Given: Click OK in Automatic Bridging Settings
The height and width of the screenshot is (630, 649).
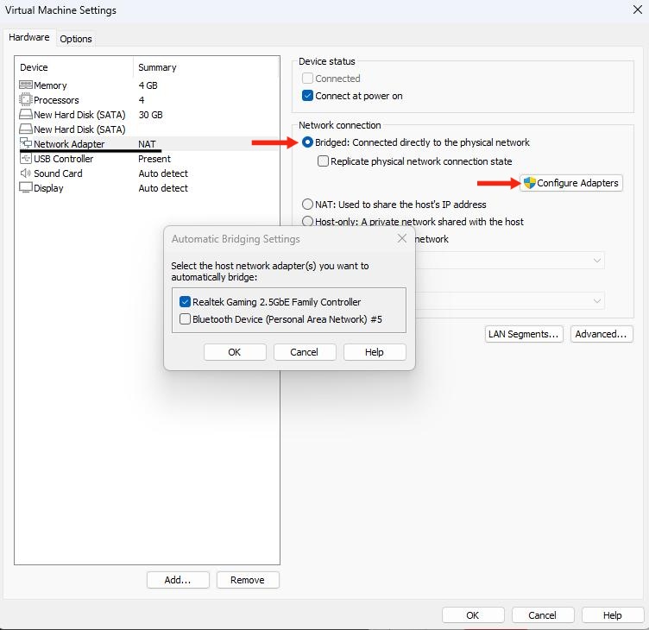Looking at the screenshot, I should click(235, 352).
